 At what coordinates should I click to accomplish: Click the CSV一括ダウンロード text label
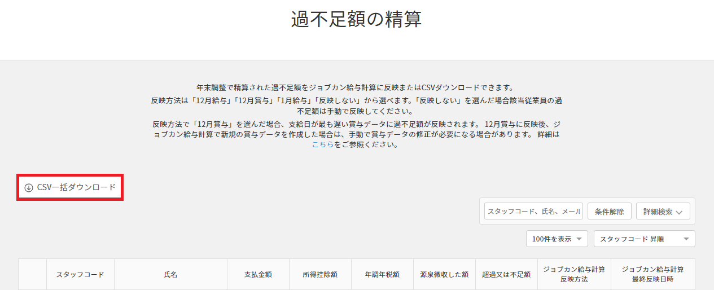tap(76, 187)
